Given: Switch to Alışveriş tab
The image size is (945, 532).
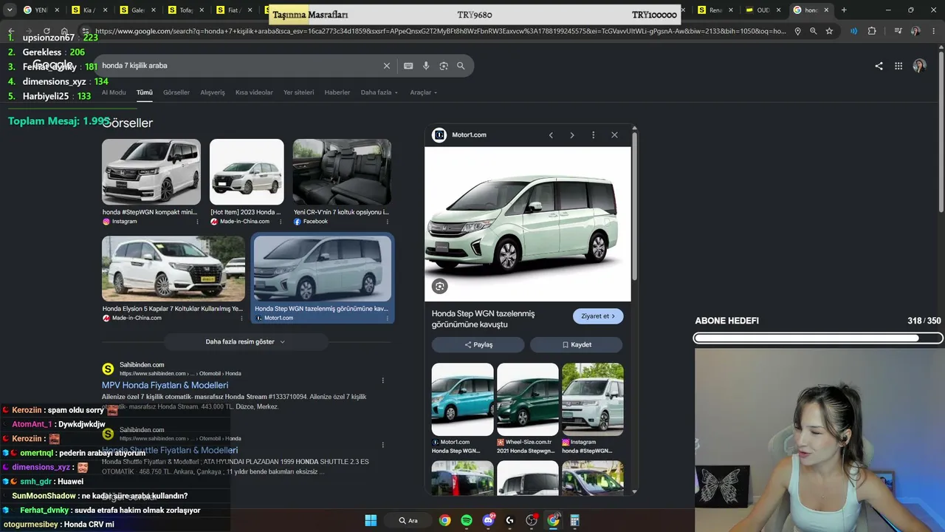Looking at the screenshot, I should coord(213,92).
